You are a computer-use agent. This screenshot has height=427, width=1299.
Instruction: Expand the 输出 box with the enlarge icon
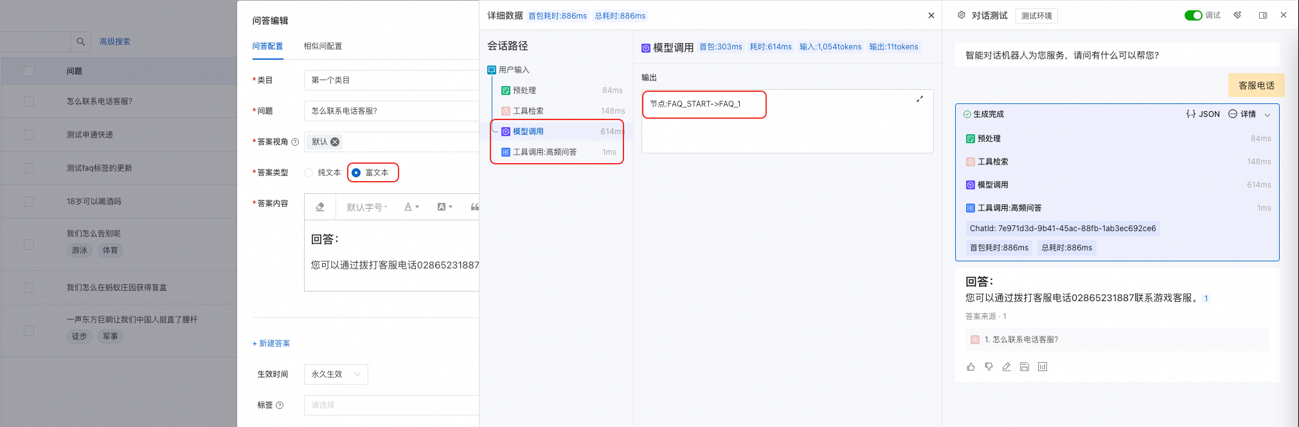(920, 99)
